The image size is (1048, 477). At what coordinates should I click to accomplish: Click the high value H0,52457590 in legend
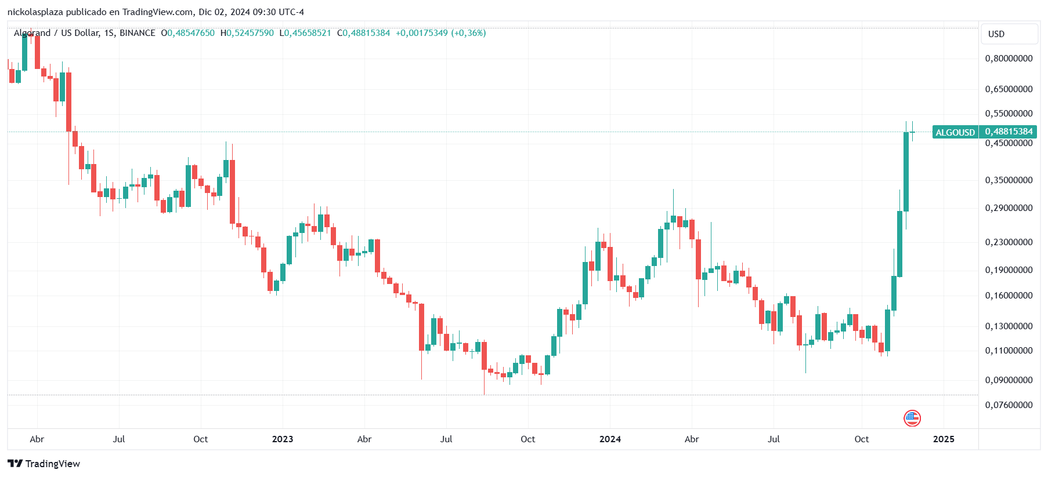(x=247, y=33)
